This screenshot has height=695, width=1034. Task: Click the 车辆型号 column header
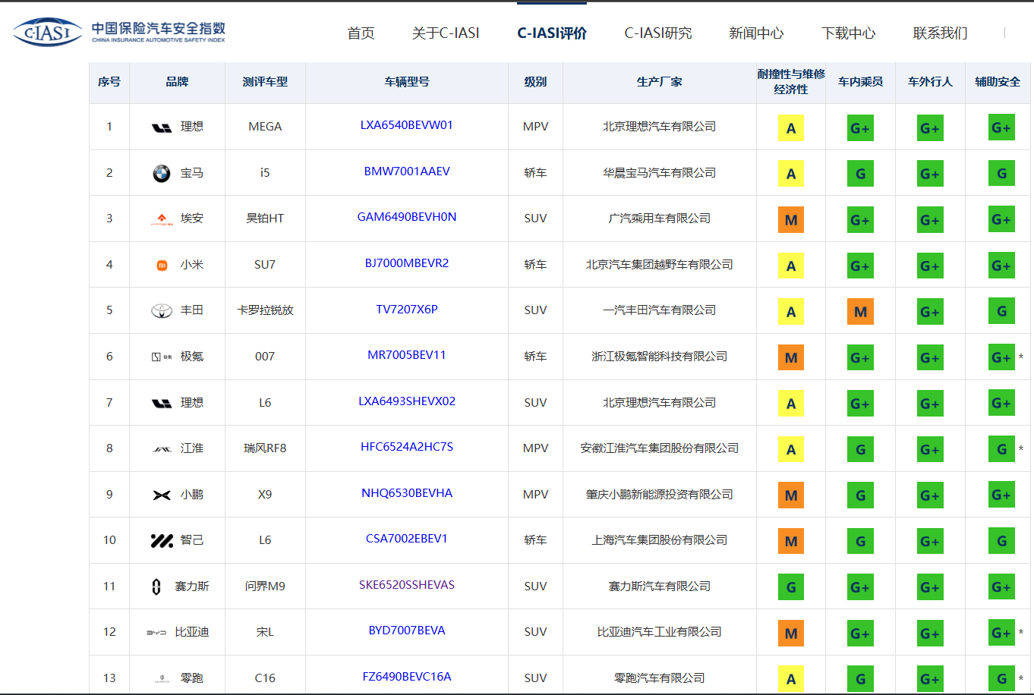[407, 82]
